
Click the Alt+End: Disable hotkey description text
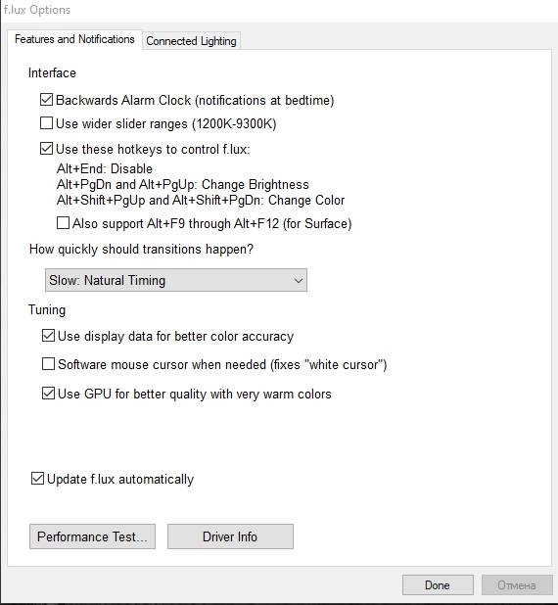click(x=105, y=168)
